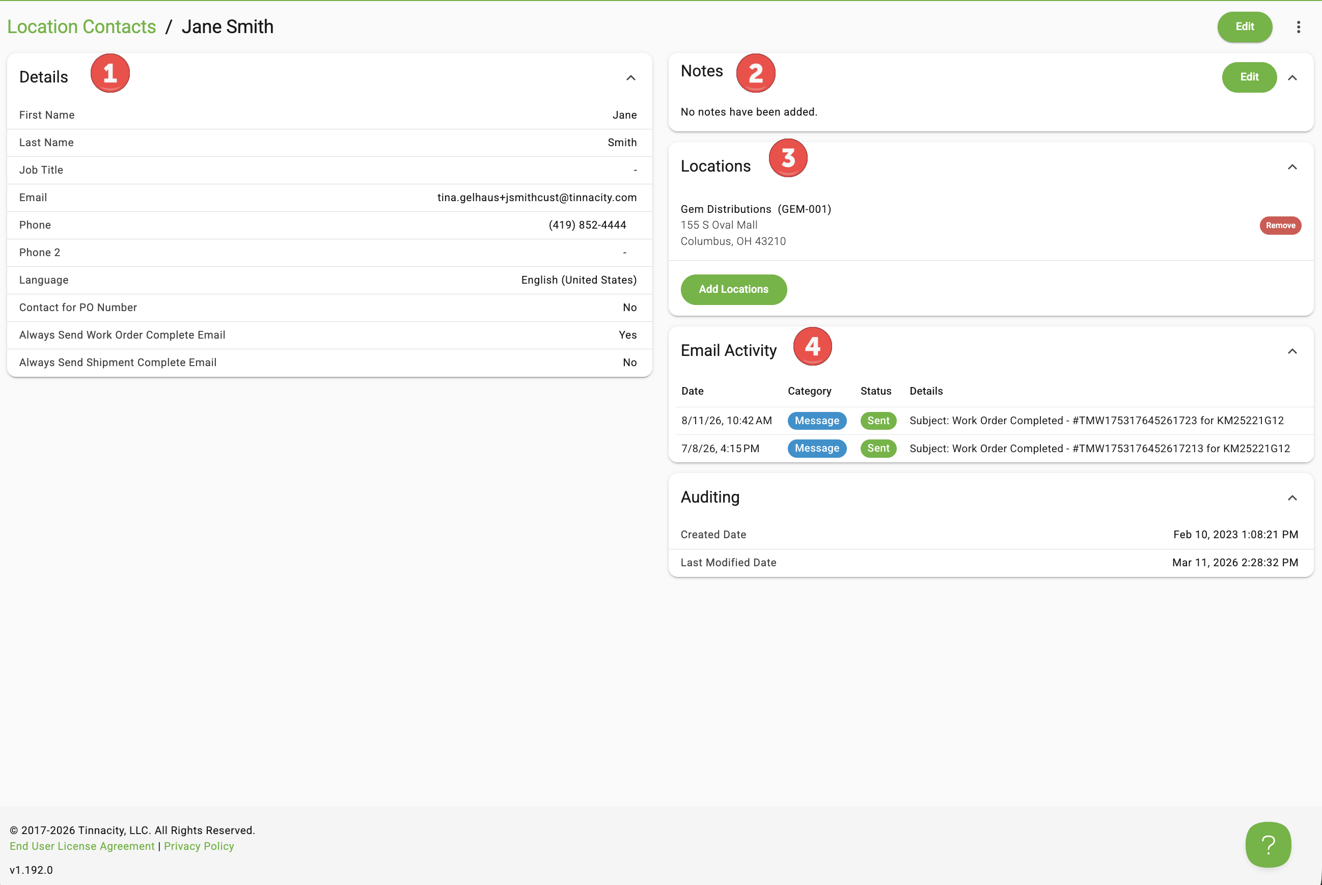Click the Add Locations button
The image size is (1322, 885).
(733, 289)
